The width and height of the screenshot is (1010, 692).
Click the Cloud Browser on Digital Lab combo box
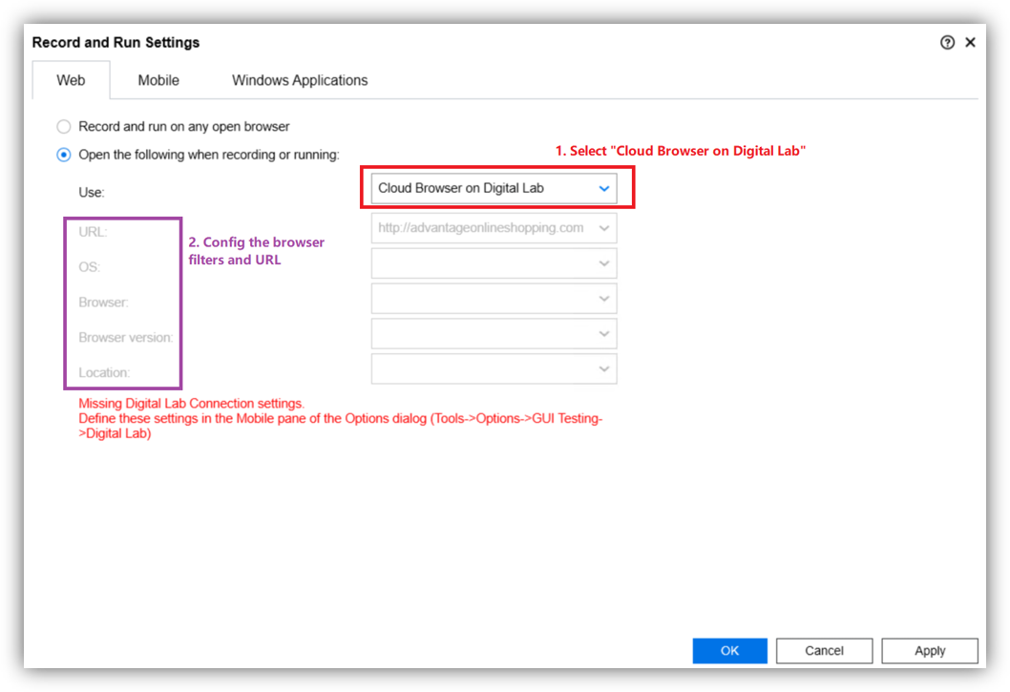tap(477, 189)
